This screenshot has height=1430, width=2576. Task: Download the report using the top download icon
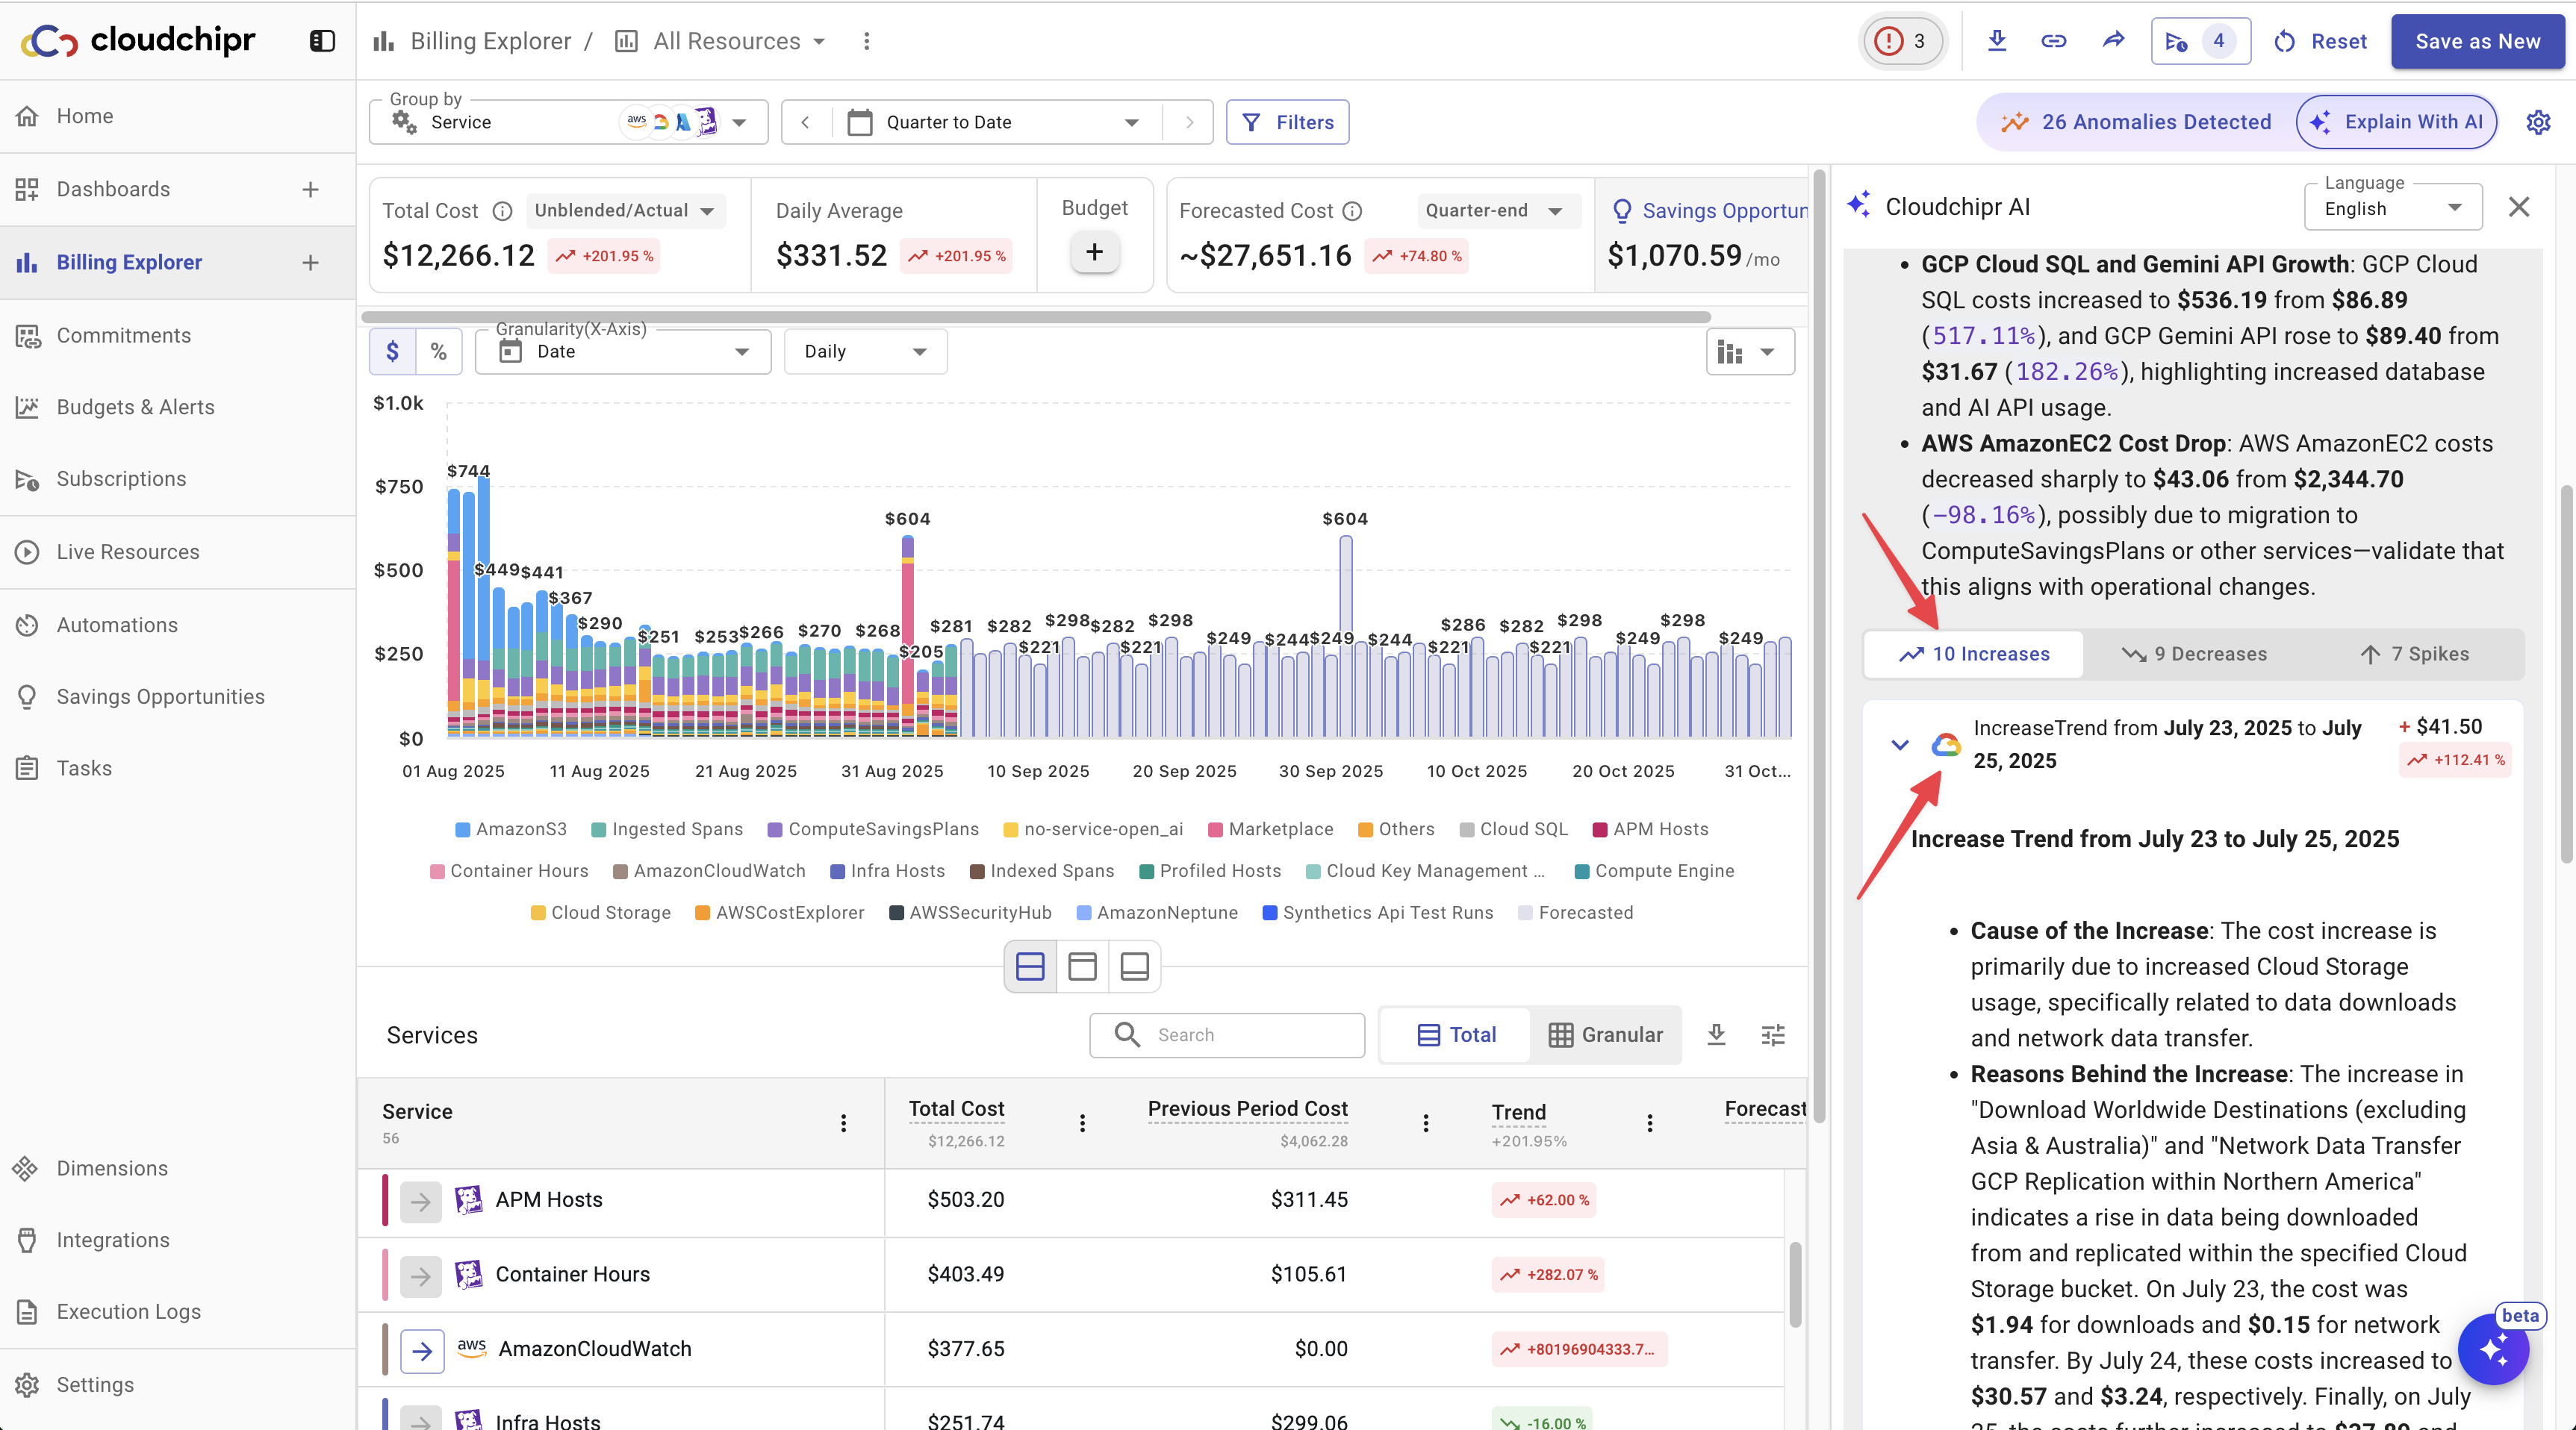[1996, 41]
